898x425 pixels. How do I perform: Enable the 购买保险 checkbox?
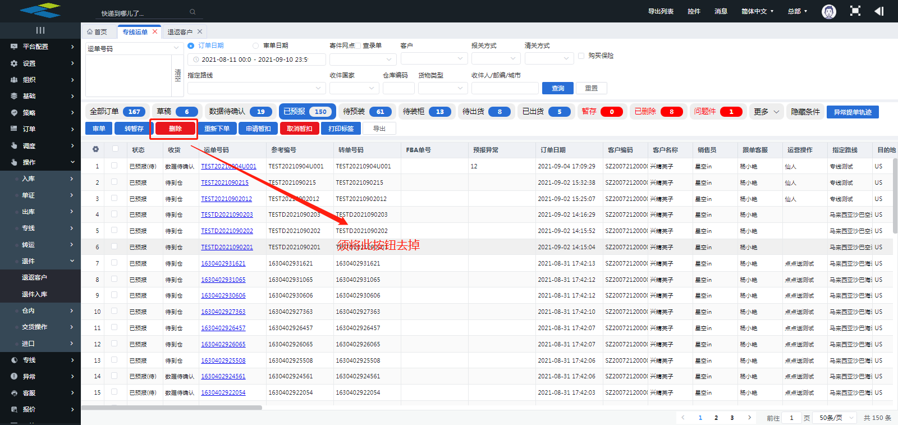[581, 56]
